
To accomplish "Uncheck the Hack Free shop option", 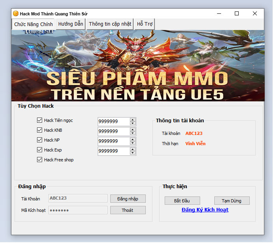I will (x=39, y=160).
